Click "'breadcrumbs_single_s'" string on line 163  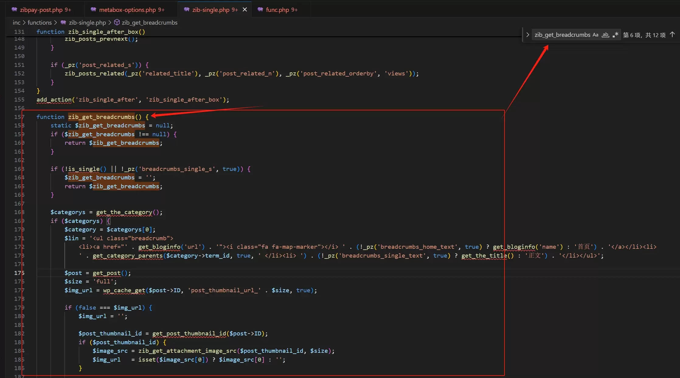177,169
